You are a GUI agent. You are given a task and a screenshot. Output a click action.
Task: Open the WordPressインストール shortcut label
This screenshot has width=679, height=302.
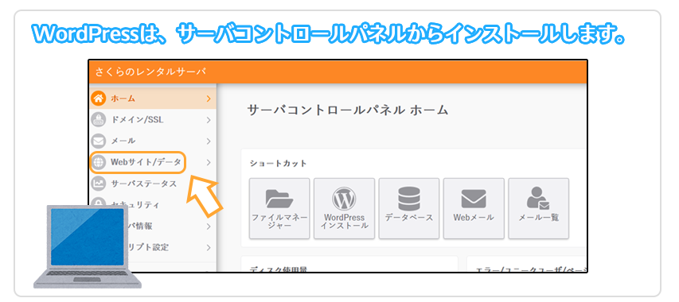coord(344,222)
